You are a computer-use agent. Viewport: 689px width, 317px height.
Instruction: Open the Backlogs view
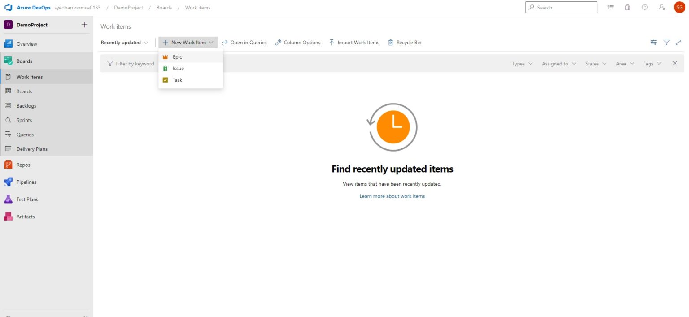tap(26, 106)
